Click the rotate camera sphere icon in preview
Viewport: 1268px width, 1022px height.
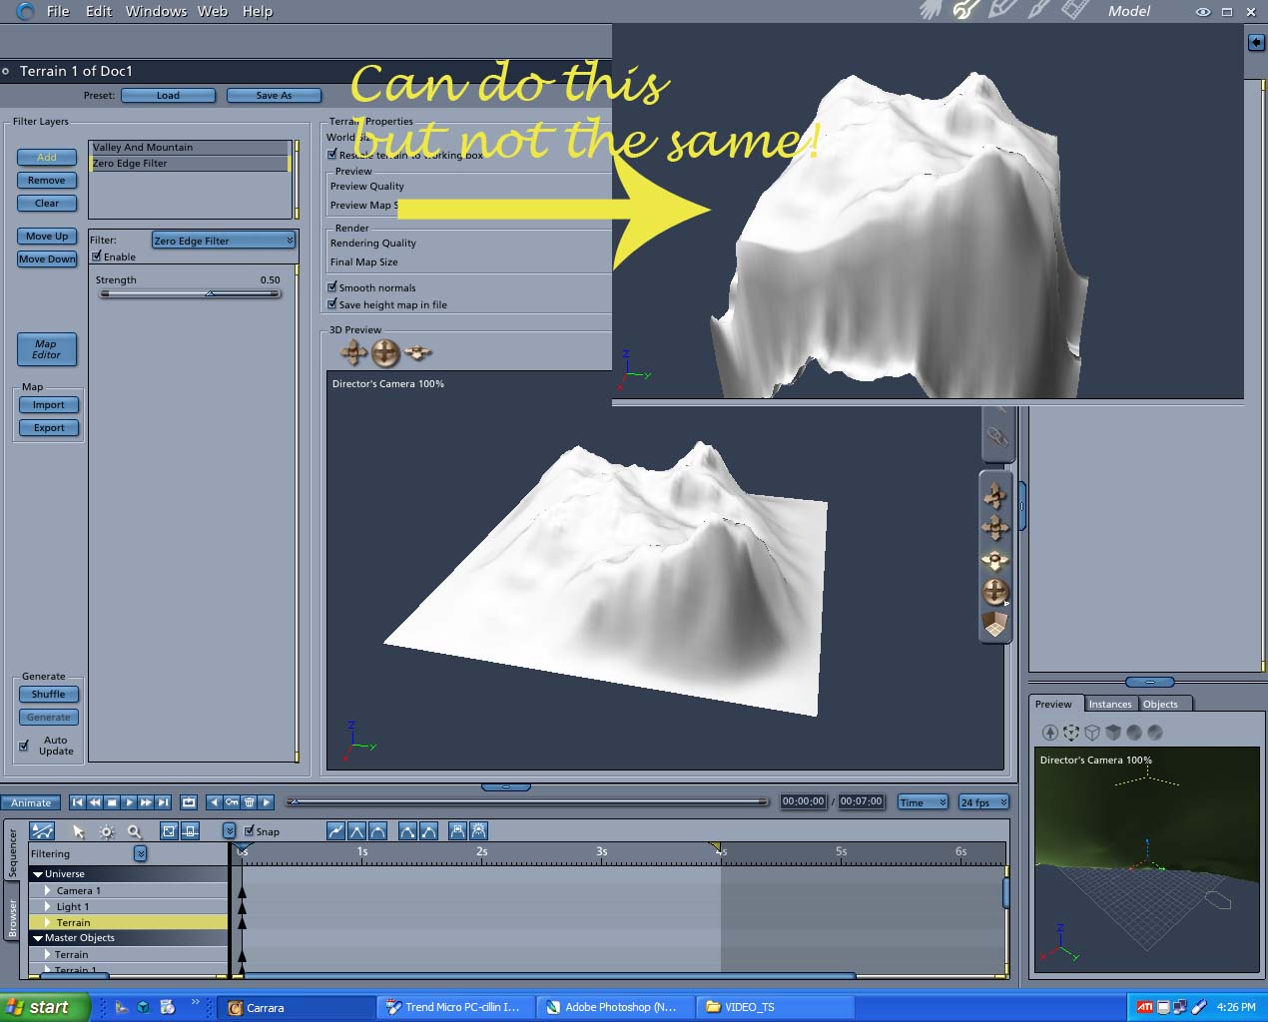click(x=385, y=352)
